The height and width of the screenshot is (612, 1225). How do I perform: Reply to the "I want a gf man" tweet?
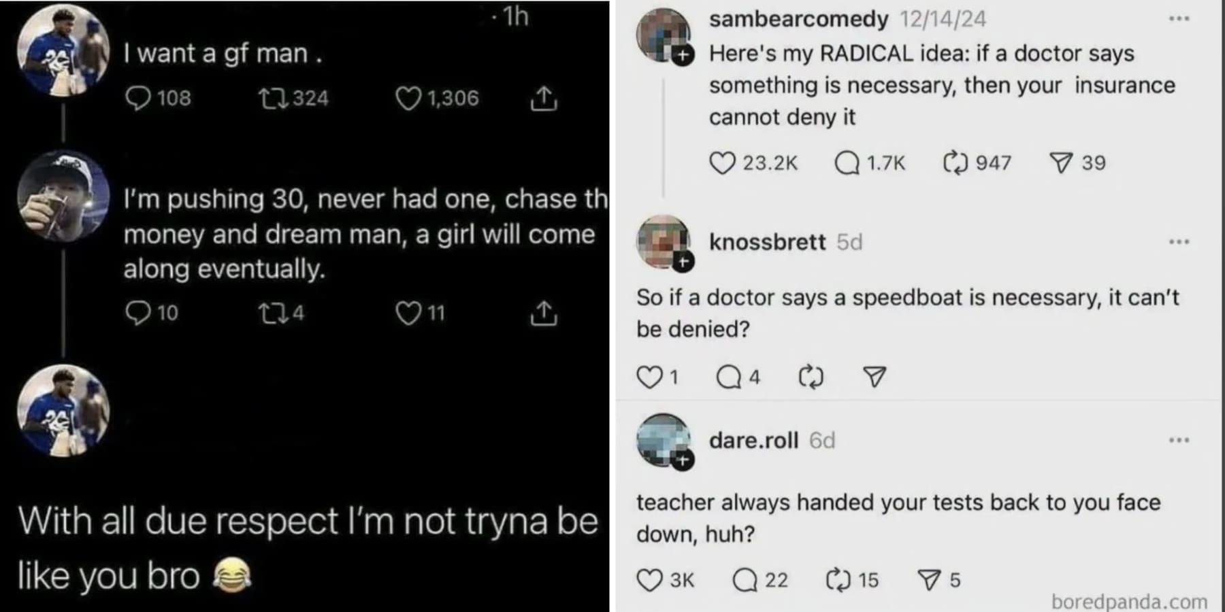coord(138,99)
